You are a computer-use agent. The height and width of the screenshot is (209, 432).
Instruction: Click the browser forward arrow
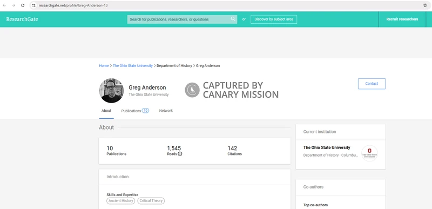pos(13,5)
